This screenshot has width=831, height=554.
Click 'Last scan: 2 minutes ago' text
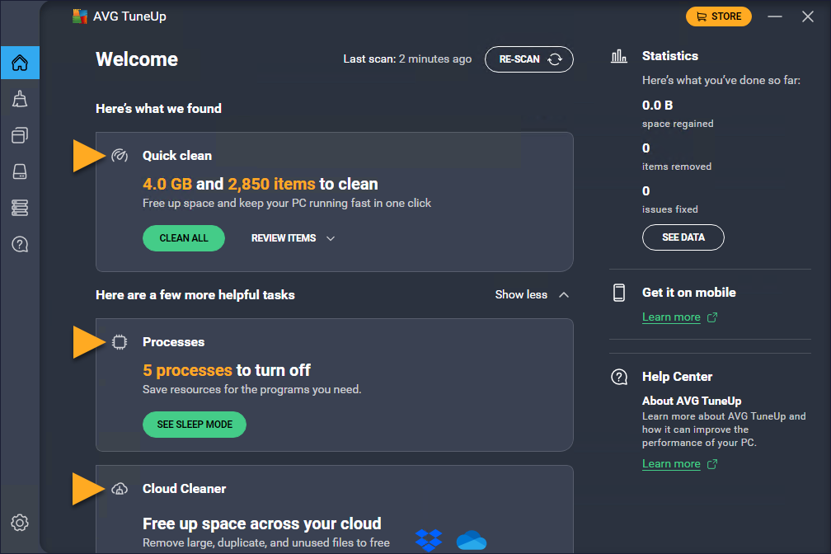tap(407, 59)
